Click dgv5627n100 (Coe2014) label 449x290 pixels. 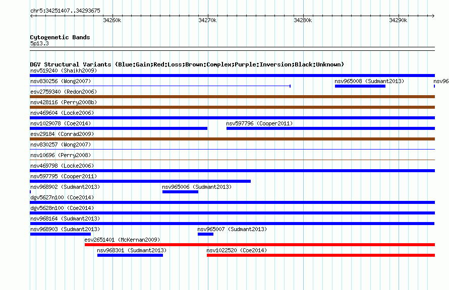[x=62, y=197]
